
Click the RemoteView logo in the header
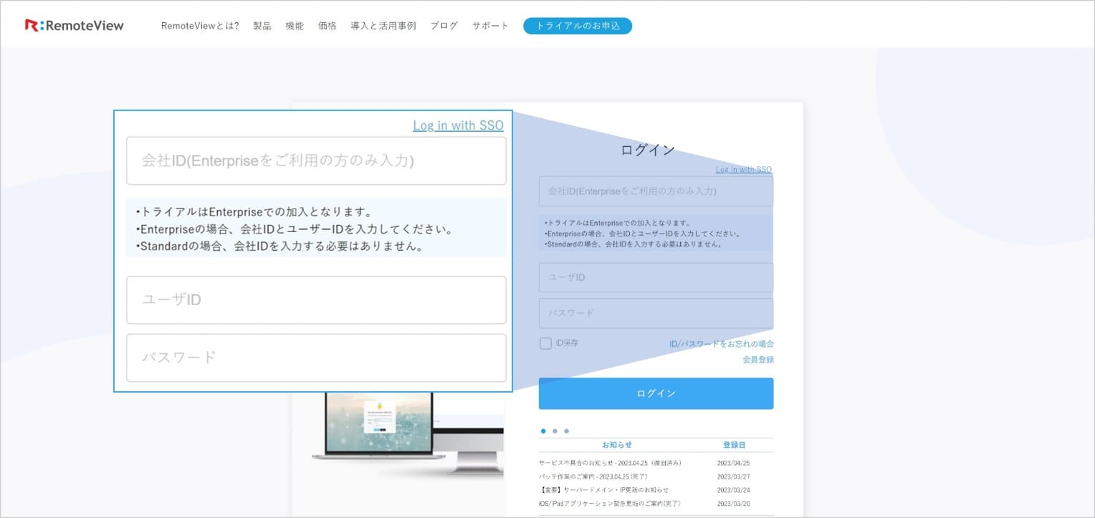pos(75,26)
